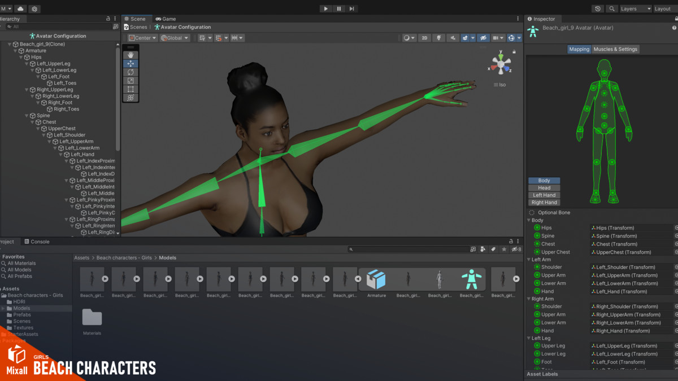This screenshot has height=381, width=678.
Task: Open the Global rotation dropdown
Action: coord(175,38)
